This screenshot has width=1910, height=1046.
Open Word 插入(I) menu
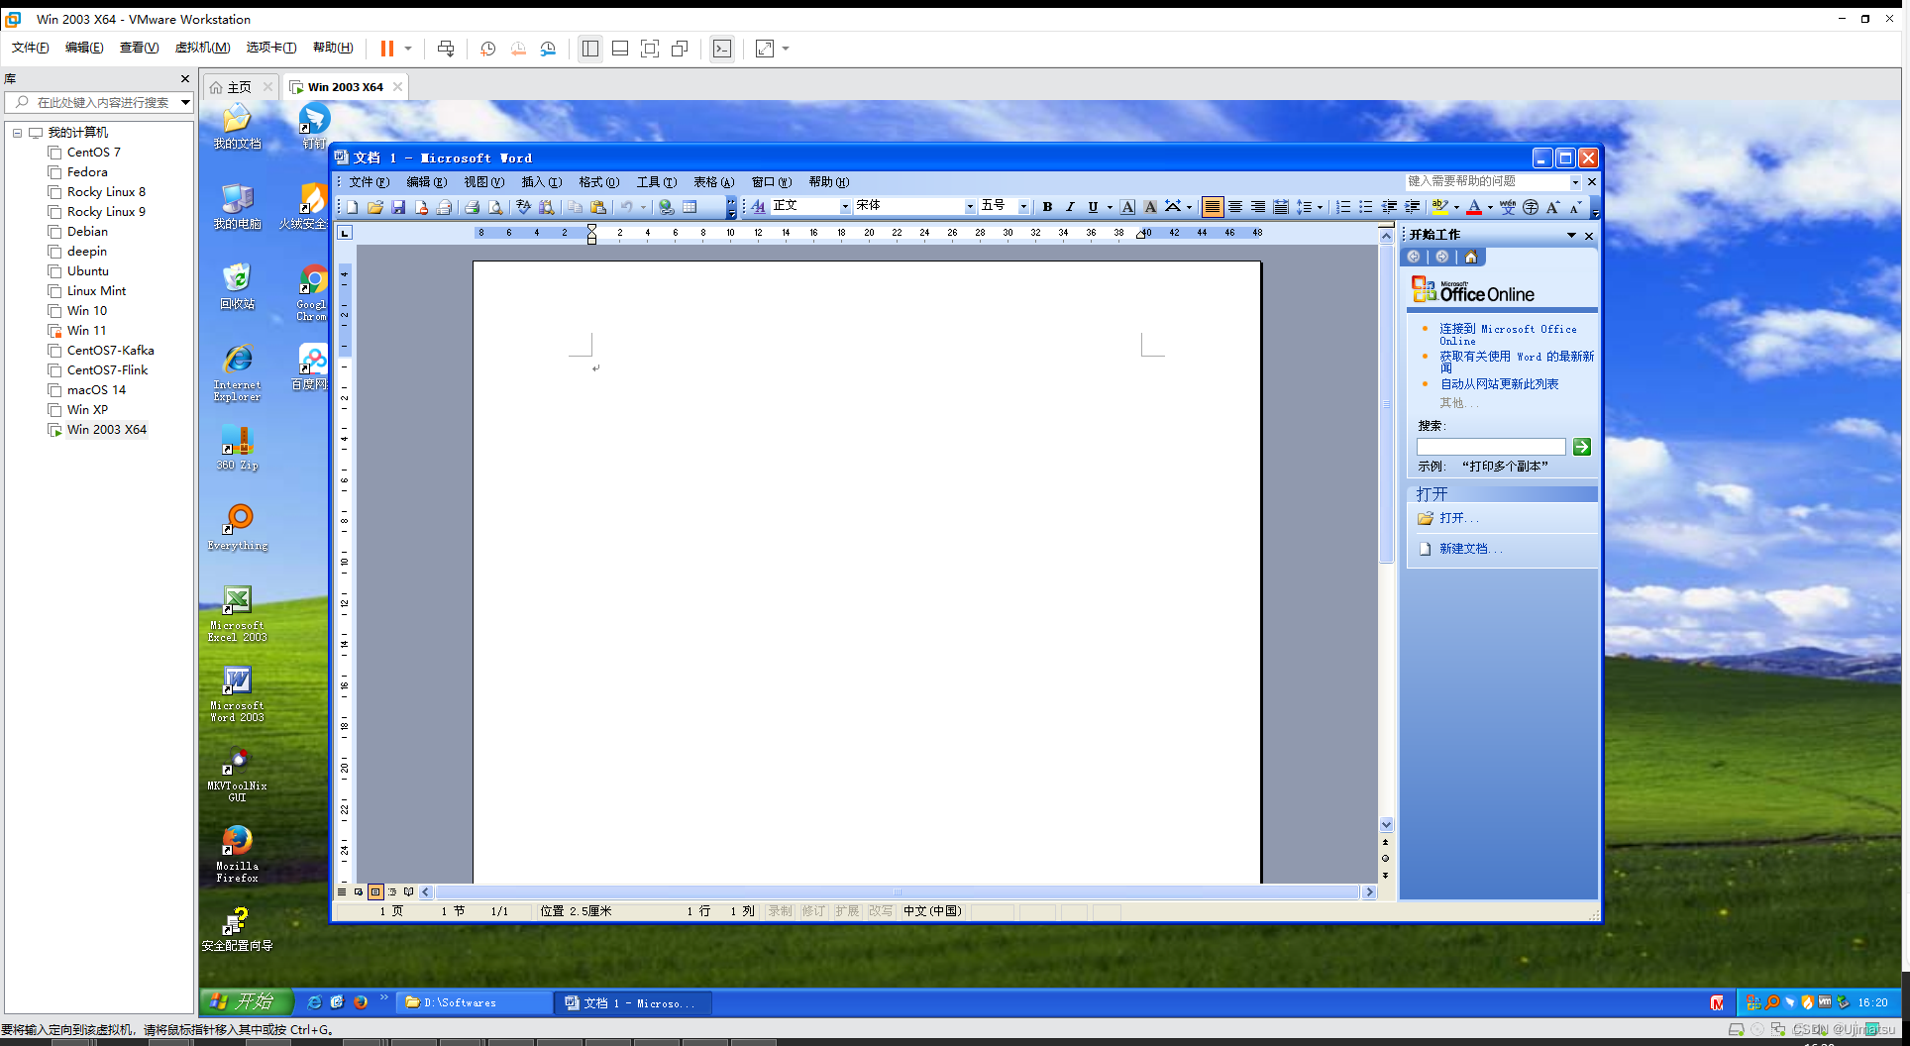(541, 182)
